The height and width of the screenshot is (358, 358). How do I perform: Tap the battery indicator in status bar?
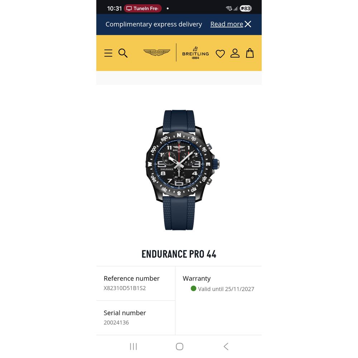click(246, 9)
